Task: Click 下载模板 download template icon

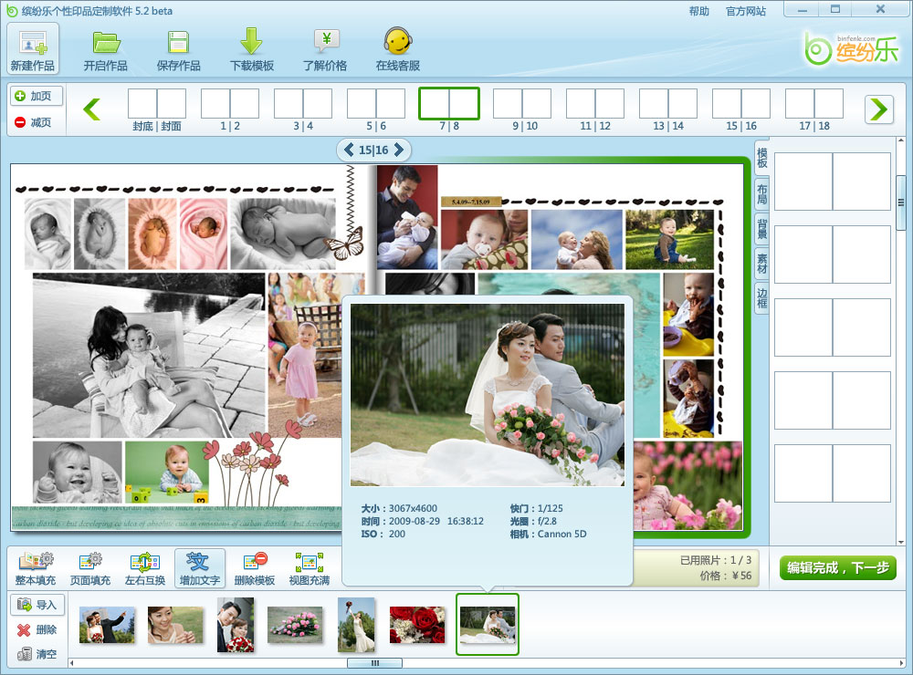Action: 251,48
